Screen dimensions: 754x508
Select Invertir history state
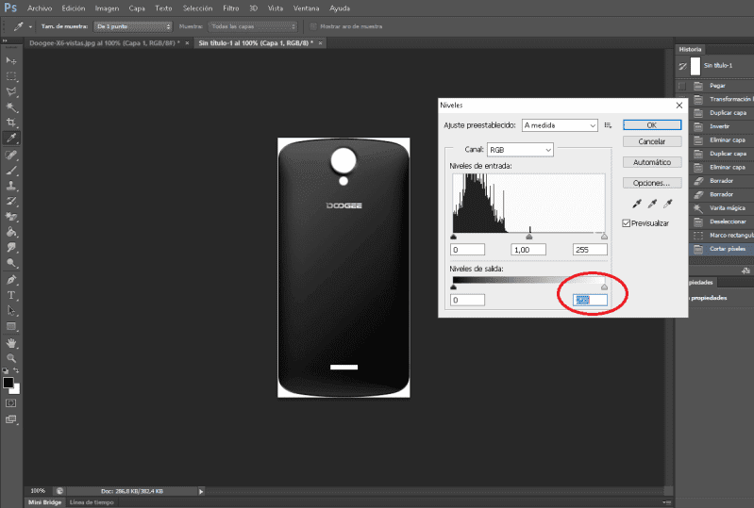tap(721, 126)
